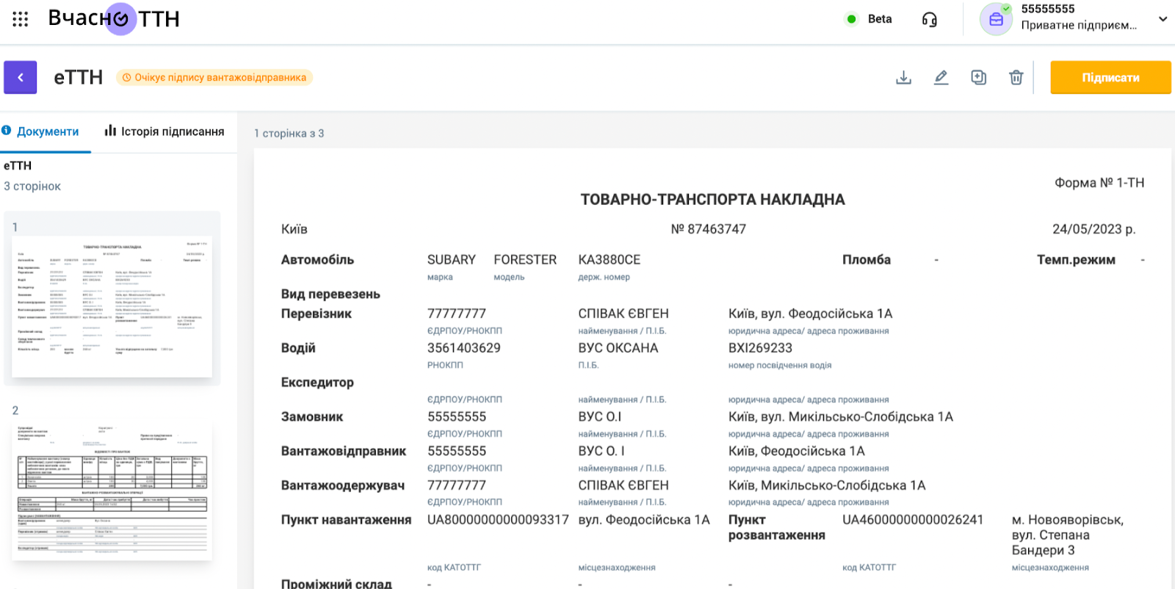1175x589 pixels.
Task: Click the info icon beside Документи
Action: point(7,131)
